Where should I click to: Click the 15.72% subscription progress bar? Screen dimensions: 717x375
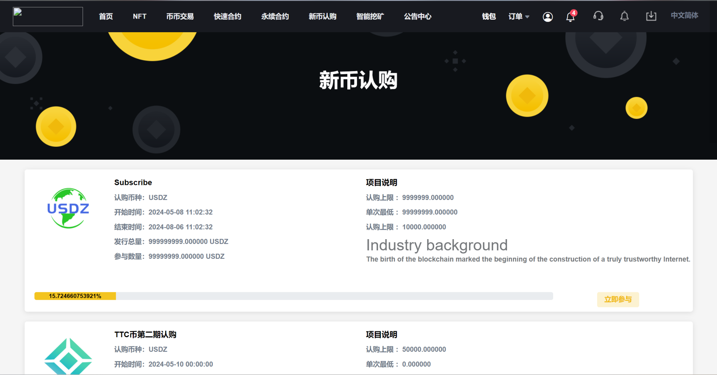[293, 296]
